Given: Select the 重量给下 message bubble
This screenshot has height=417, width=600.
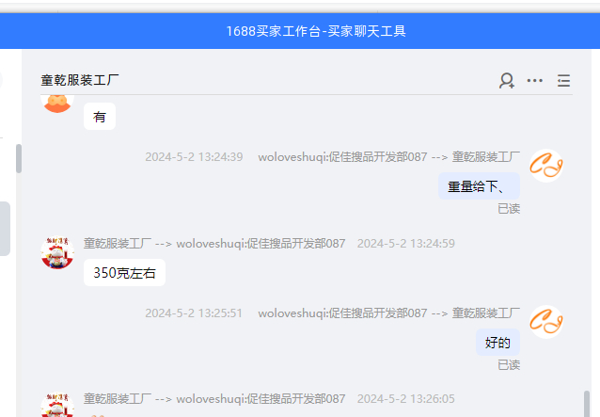Looking at the screenshot, I should point(479,186).
